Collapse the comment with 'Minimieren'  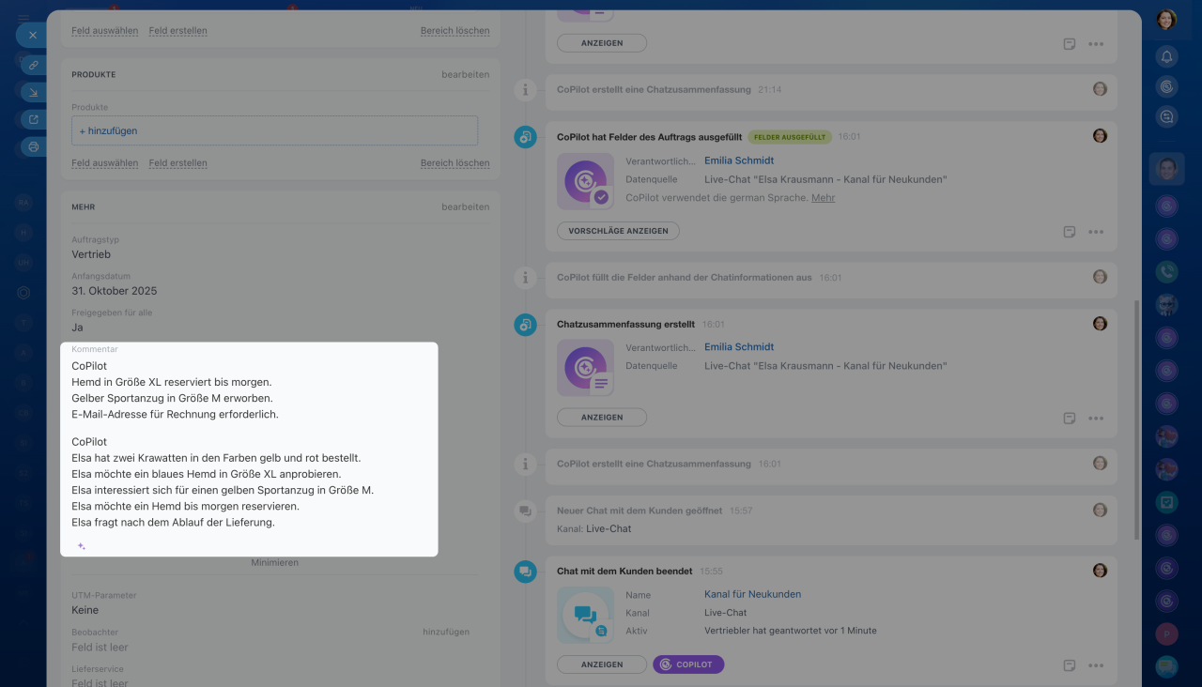click(274, 562)
